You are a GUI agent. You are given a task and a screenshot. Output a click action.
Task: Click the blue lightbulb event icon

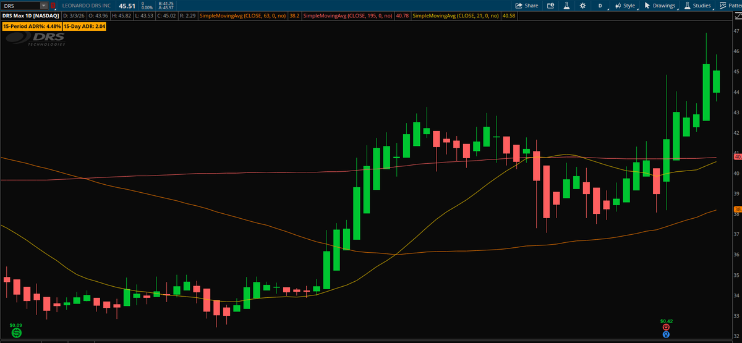666,334
